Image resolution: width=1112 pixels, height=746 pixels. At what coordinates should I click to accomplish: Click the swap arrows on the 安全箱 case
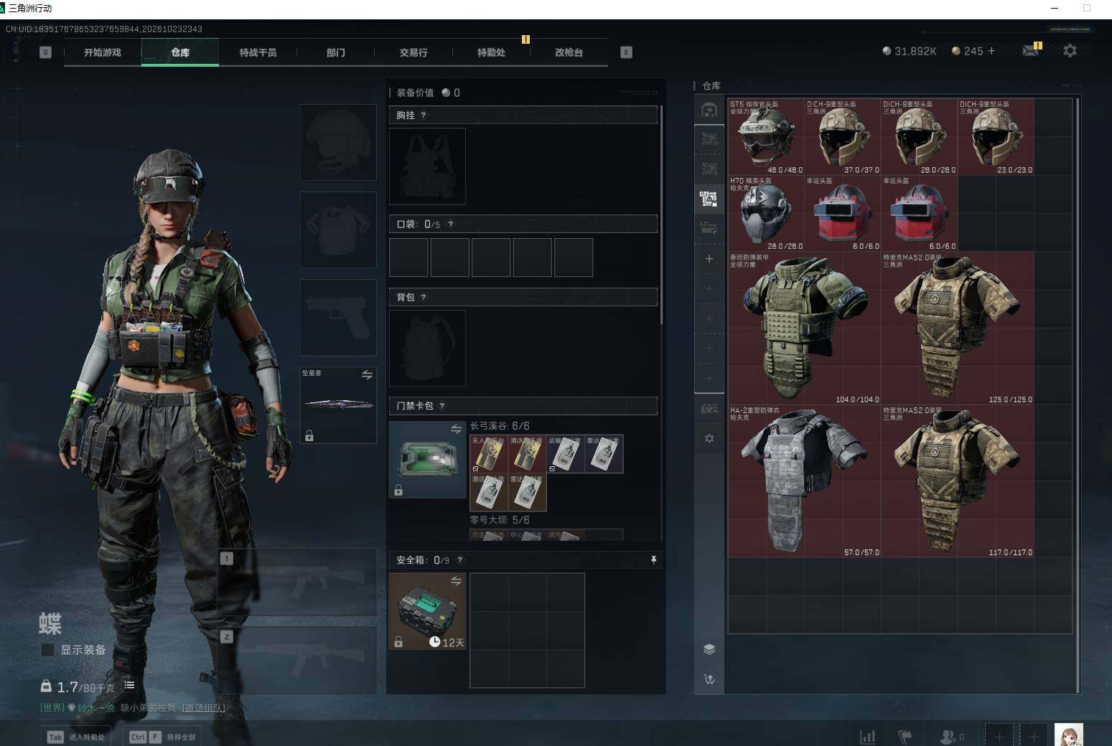[x=456, y=580]
